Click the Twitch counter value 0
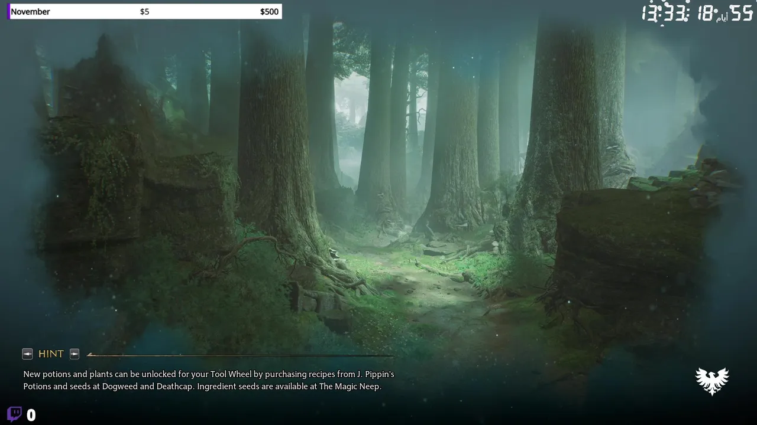757x425 pixels. click(x=31, y=416)
